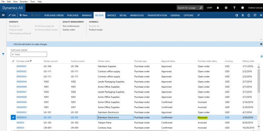This screenshot has width=263, height=131.
Task: Switch to the PURCHASE tab
Action: [x=73, y=15]
